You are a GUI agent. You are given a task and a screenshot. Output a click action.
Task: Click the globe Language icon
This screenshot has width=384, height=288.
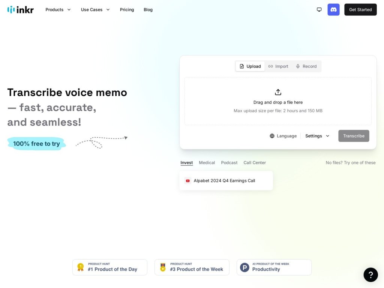click(x=272, y=136)
